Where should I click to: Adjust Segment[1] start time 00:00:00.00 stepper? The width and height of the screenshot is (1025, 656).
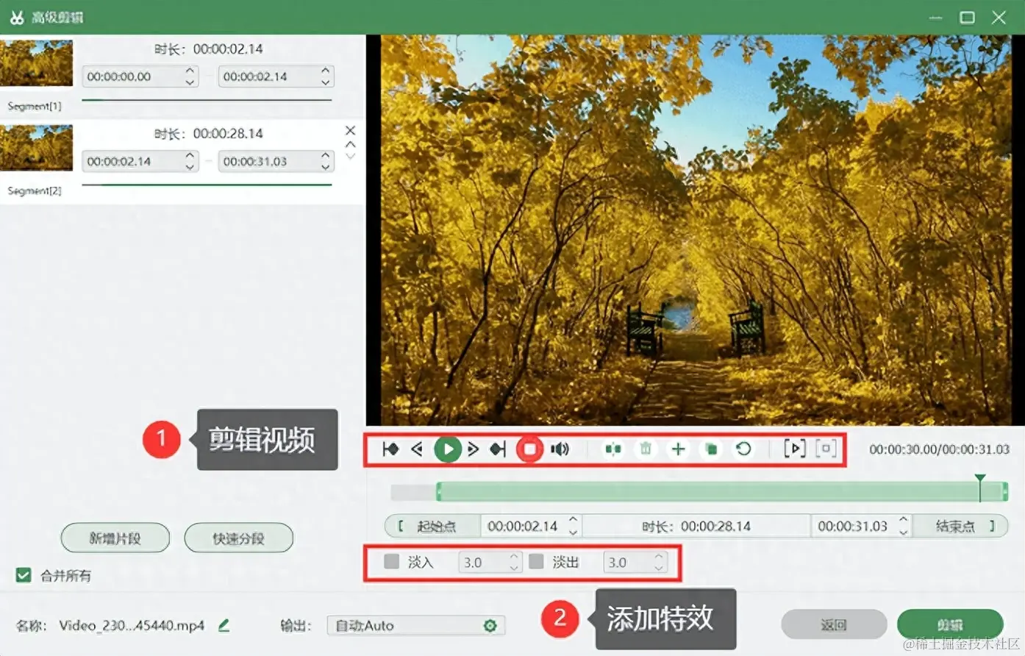(x=190, y=76)
